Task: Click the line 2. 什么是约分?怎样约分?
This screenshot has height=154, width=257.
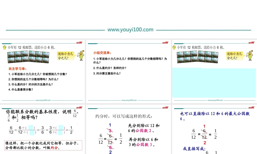Action: [x=110, y=68]
